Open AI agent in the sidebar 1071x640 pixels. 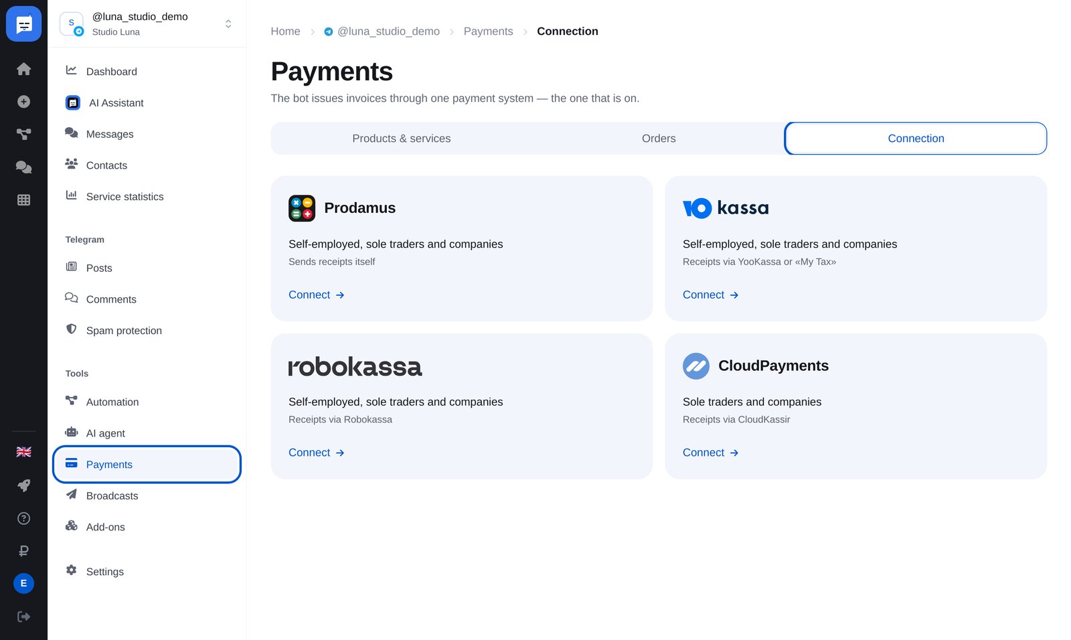click(x=147, y=433)
